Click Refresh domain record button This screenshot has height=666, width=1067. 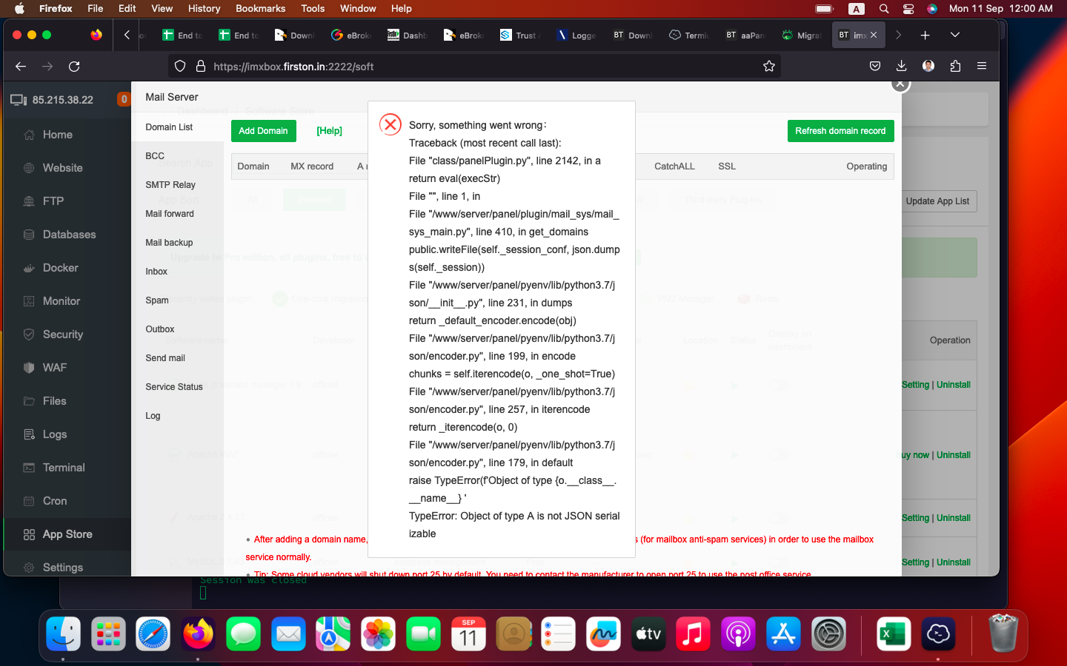click(840, 131)
